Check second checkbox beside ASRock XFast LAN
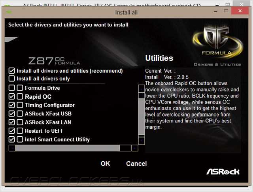Screen dimensions: 253x192 point(20,122)
